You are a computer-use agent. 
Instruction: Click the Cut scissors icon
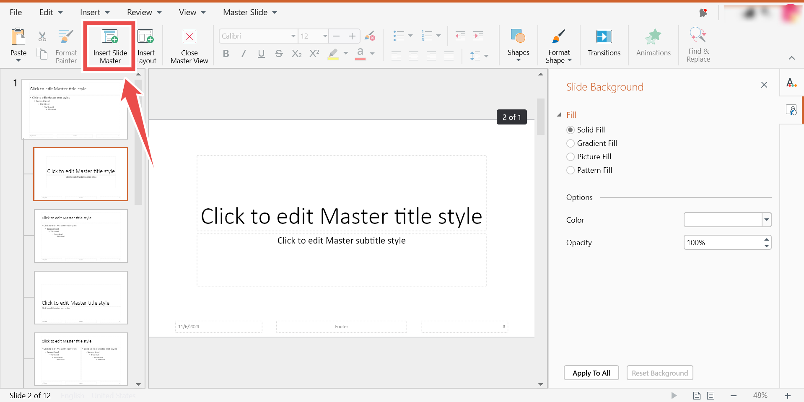(x=42, y=36)
